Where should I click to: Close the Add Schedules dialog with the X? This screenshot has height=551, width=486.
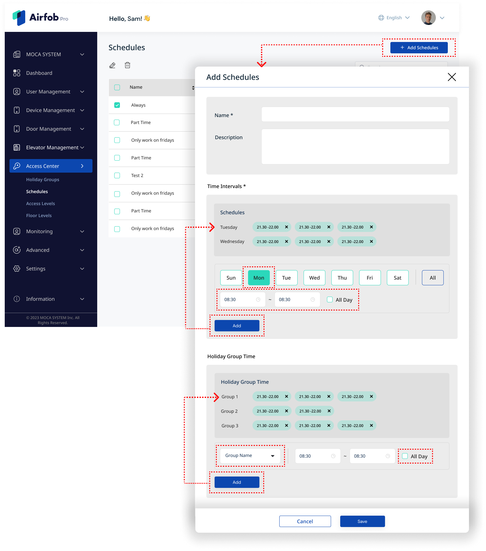[452, 77]
